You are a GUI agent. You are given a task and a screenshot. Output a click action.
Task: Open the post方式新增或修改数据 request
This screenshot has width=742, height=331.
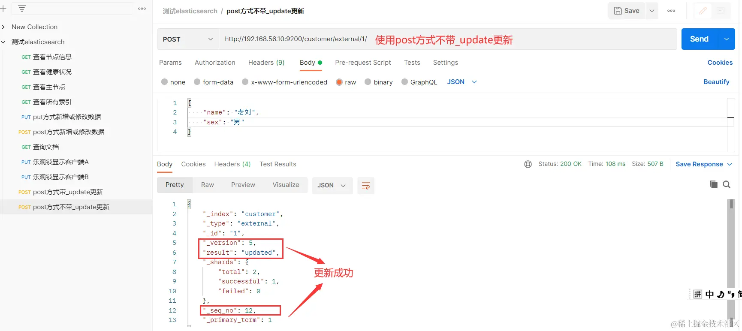point(68,132)
